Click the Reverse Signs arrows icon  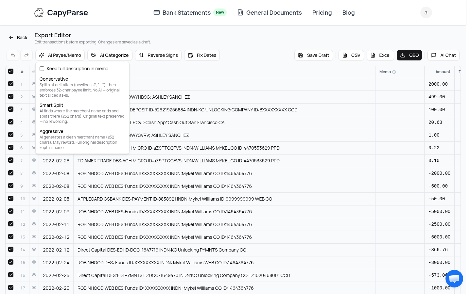click(x=141, y=55)
